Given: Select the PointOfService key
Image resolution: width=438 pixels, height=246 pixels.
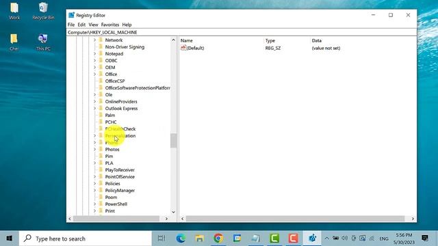Looking at the screenshot, I should [120, 176].
